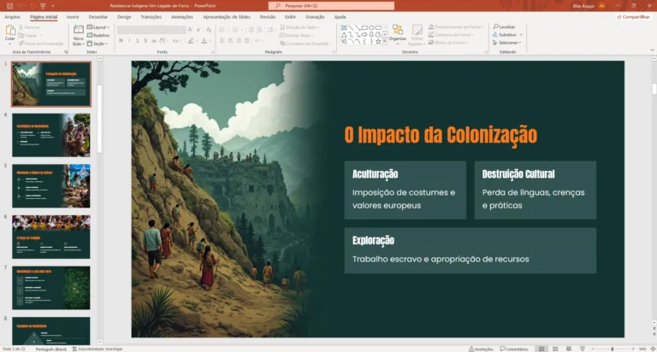Collapse the ribbon with the chevron
The height and width of the screenshot is (352, 657).
pos(652,50)
